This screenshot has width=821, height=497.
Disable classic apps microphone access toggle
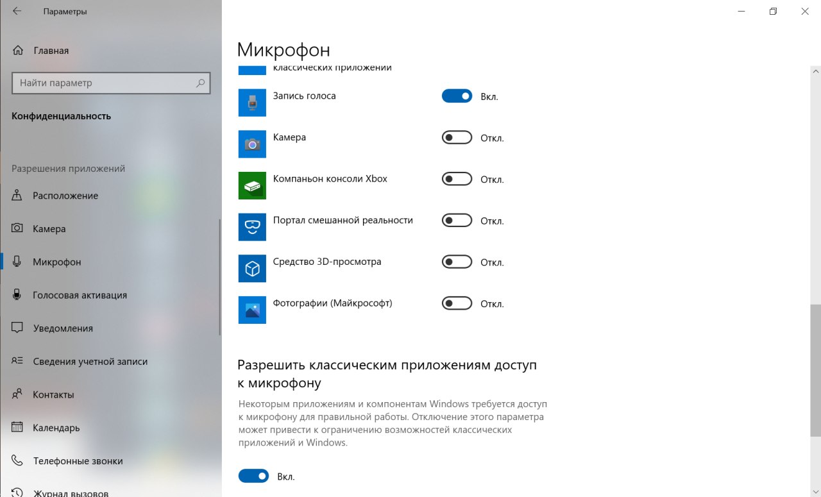[253, 476]
